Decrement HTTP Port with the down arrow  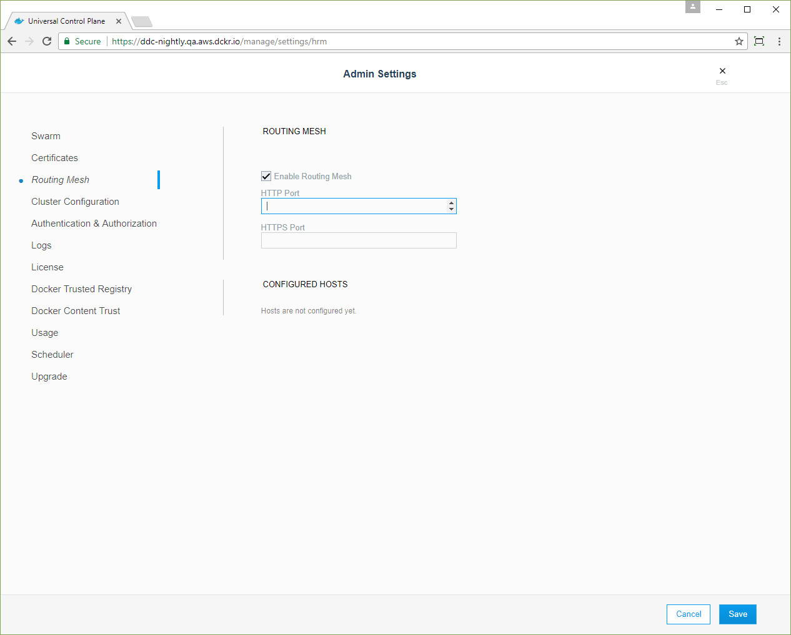[451, 209]
